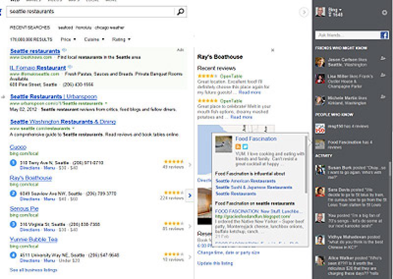
Task: Expand the Ray's Boathouse listing arrow
Action: (x=190, y=195)
